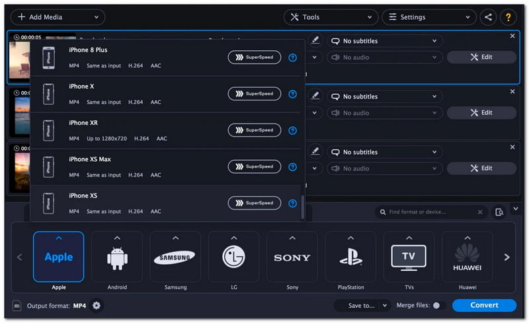Click SuperSpeed for iPhone 8 Plus

pyautogui.click(x=255, y=57)
